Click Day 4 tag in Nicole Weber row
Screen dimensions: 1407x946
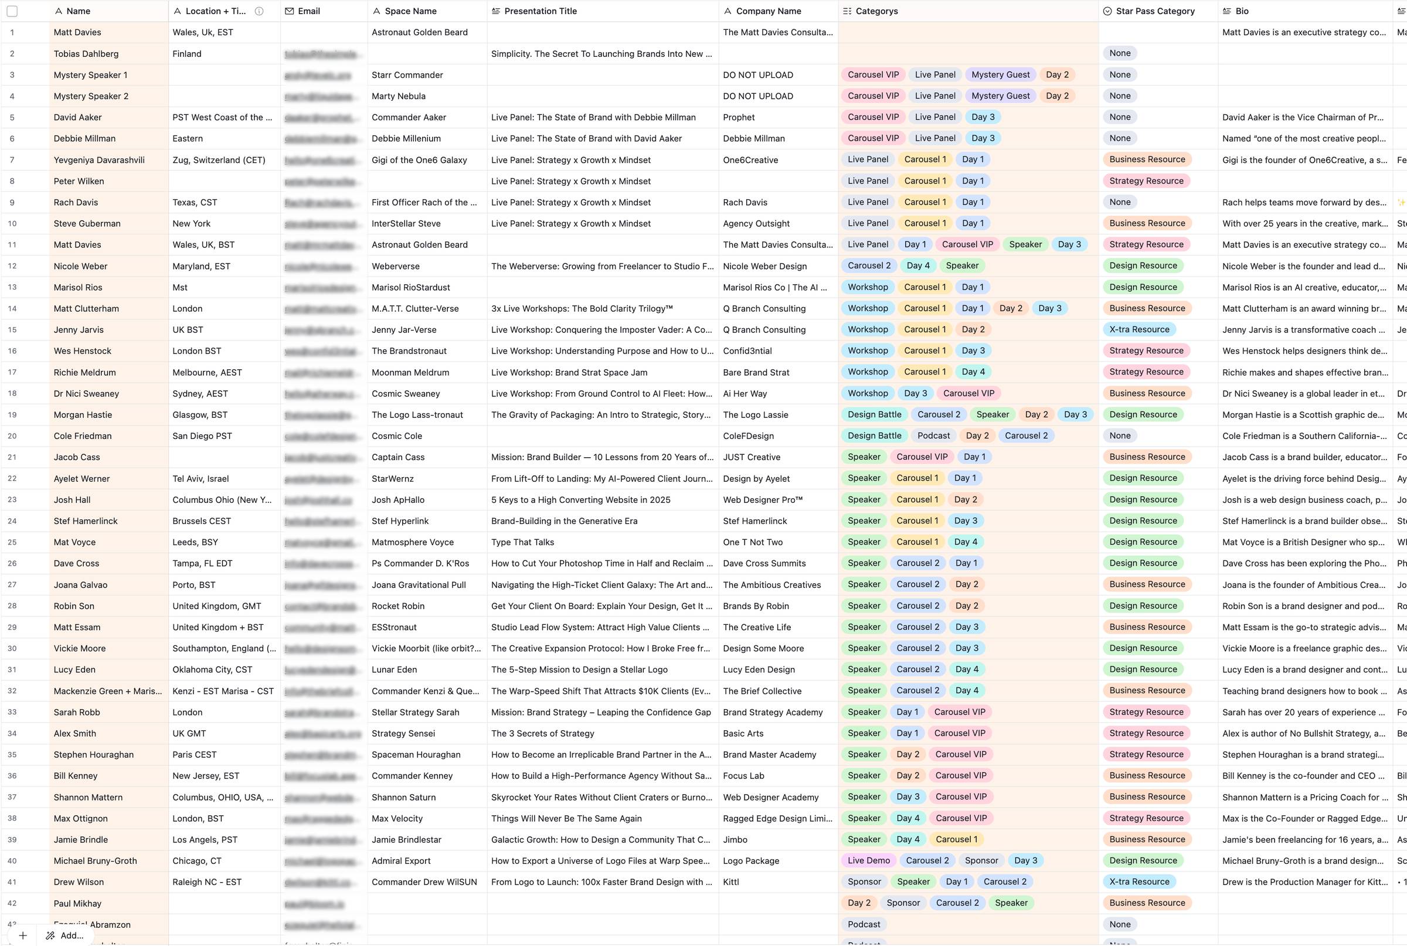pos(918,266)
